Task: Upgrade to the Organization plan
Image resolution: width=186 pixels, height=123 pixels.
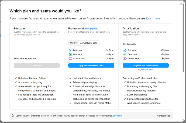Action: [x=146, y=66]
